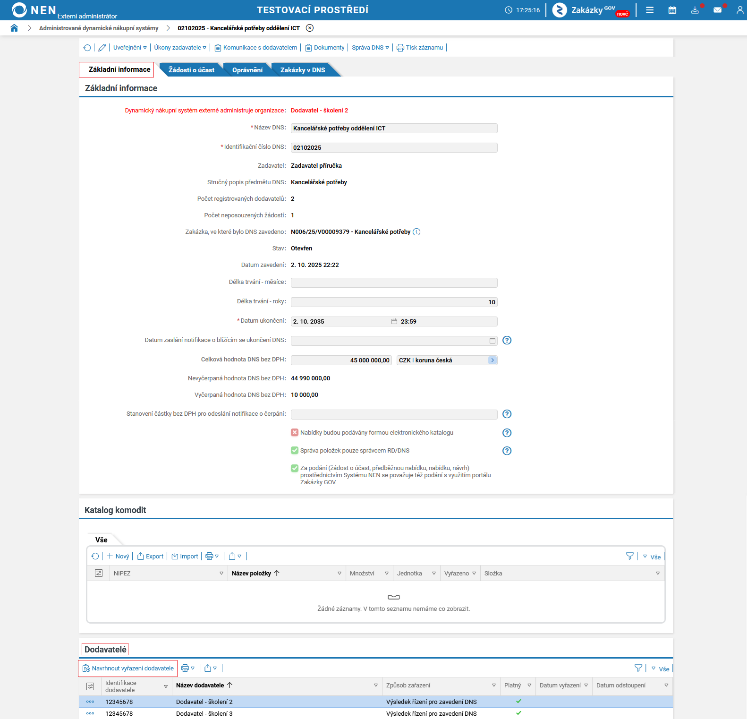This screenshot has height=720, width=747.
Task: Click the Délka trvání - měsíce field
Action: coord(394,283)
